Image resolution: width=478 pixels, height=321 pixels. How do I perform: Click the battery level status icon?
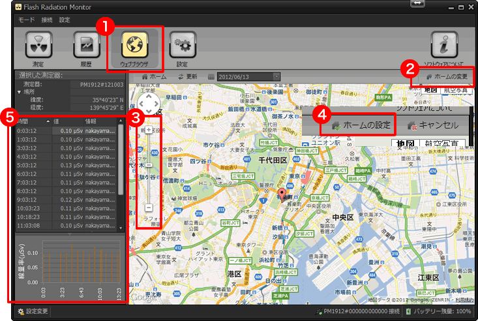click(408, 312)
